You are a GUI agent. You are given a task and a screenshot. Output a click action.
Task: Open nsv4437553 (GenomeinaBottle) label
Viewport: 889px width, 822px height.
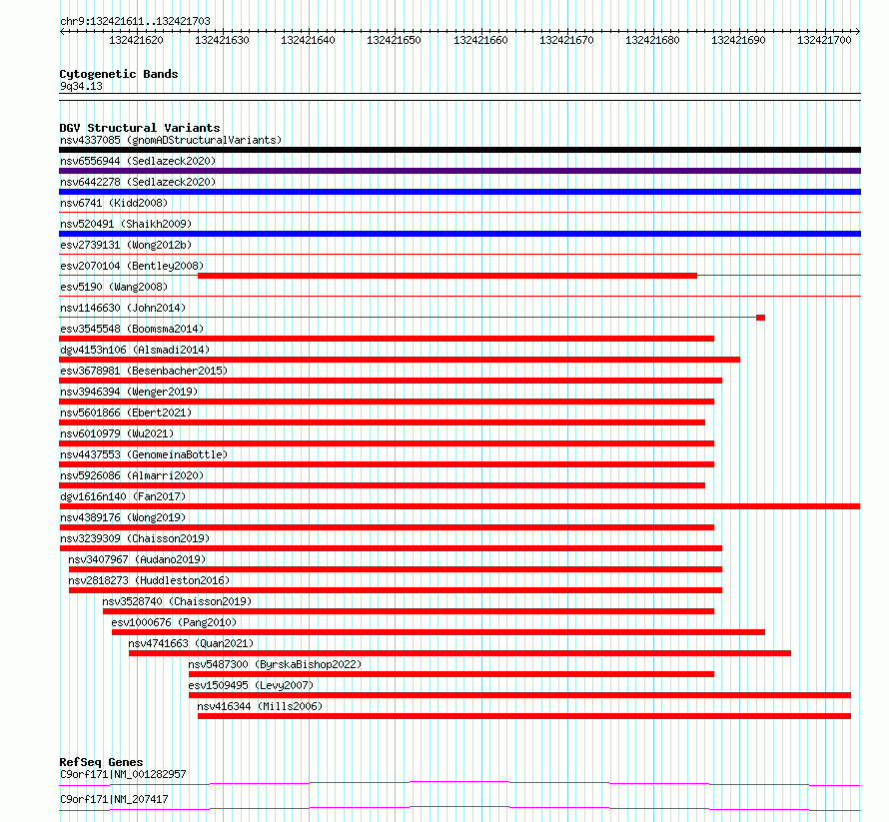point(144,454)
